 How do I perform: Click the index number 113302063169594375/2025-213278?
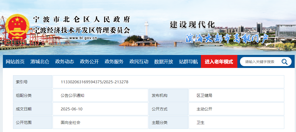94,82
